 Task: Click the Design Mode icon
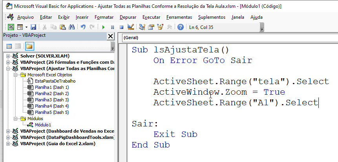131,27
